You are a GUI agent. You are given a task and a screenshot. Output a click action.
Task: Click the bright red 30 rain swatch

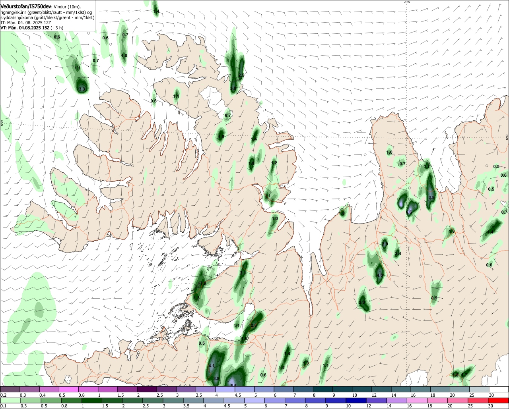point(499,401)
